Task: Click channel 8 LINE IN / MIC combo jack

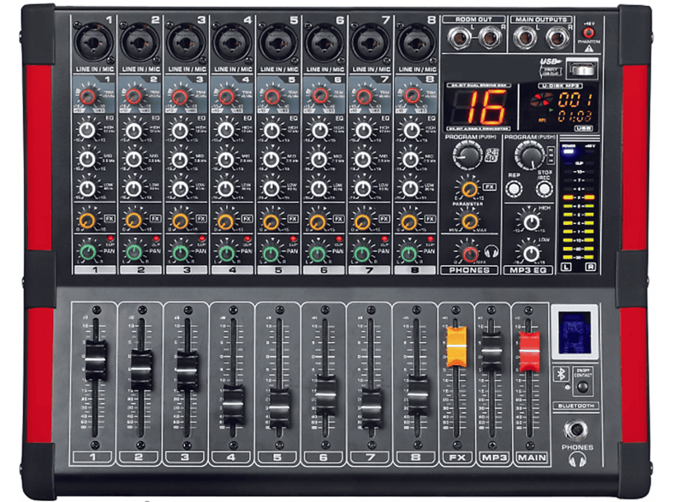Action: (417, 43)
